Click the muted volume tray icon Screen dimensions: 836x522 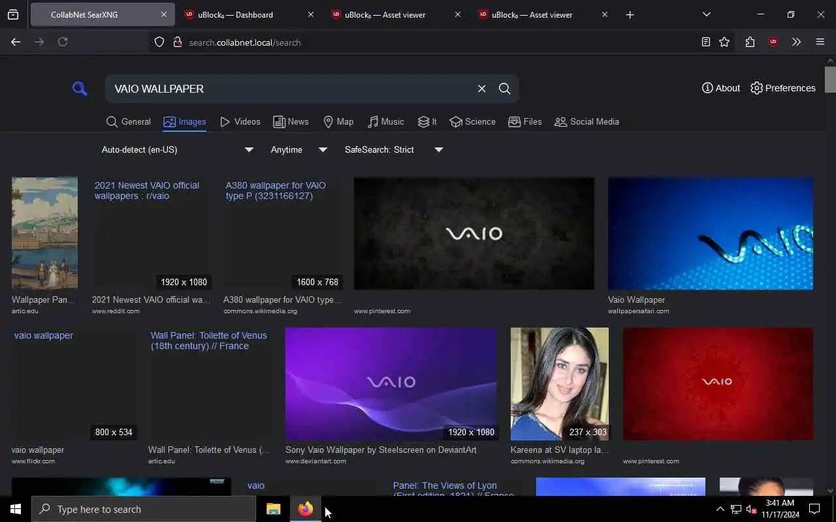click(751, 509)
